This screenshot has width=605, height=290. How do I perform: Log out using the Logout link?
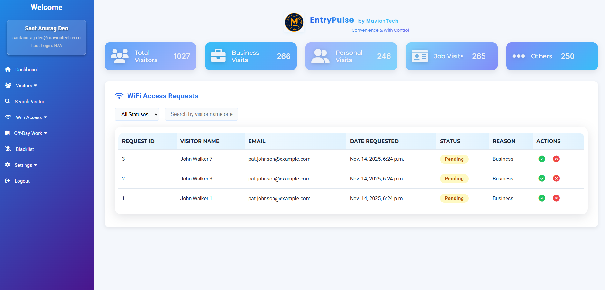click(22, 181)
